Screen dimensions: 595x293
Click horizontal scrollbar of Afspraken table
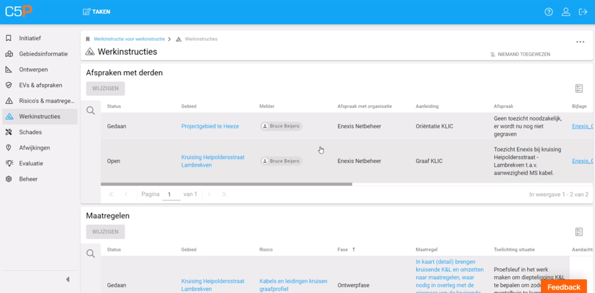226,184
